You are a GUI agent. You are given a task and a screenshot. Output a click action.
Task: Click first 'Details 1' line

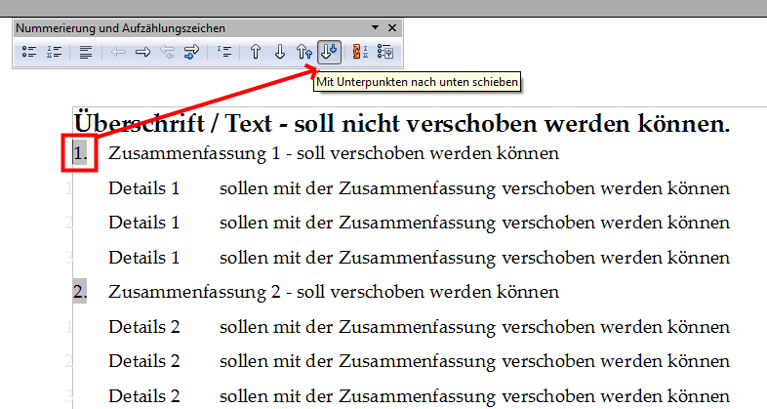point(420,188)
